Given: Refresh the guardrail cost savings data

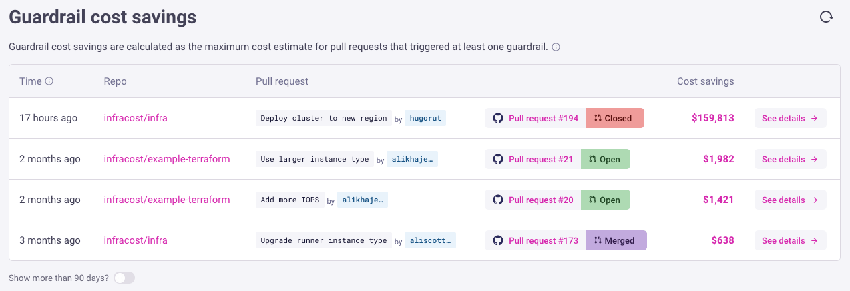Looking at the screenshot, I should [x=827, y=17].
